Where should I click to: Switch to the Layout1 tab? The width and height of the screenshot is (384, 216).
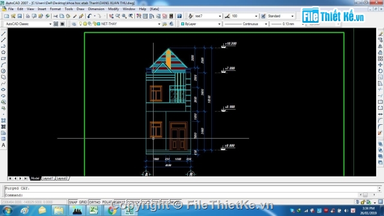(47, 178)
